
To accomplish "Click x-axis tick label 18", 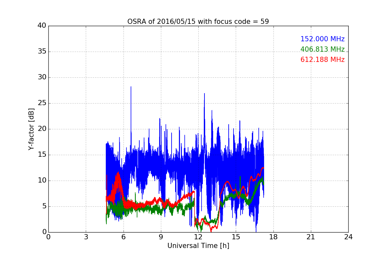I will coord(273,237).
